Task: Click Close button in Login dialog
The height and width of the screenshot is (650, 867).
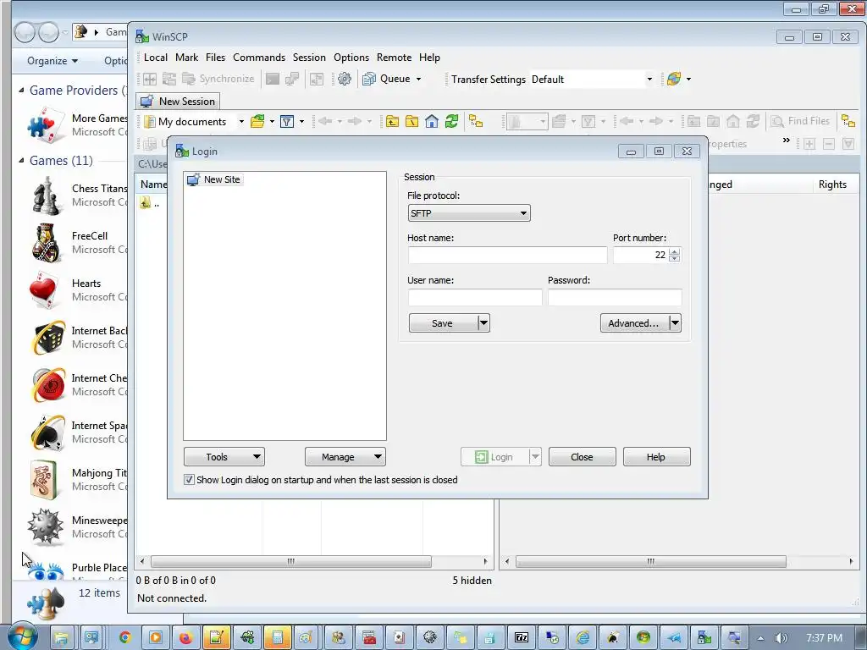Action: click(582, 457)
